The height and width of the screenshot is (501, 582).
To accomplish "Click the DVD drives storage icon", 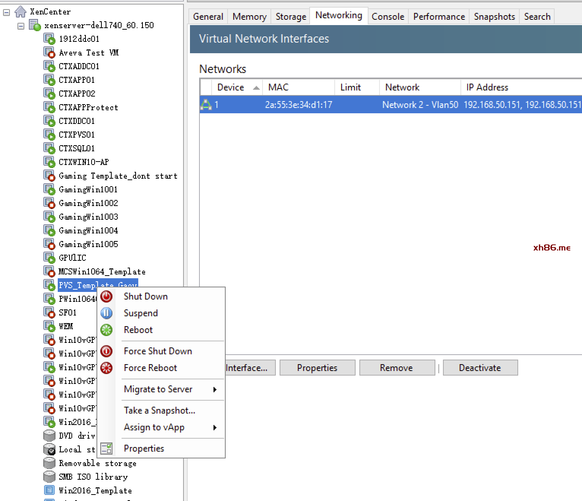I will [49, 436].
